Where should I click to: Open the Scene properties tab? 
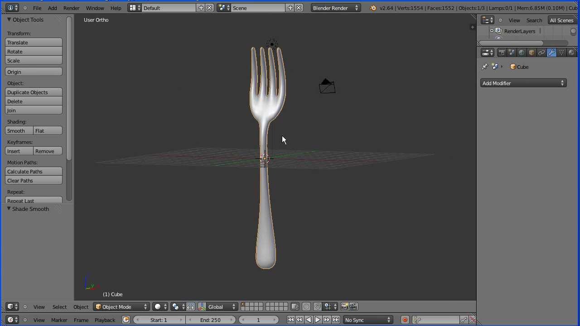pos(512,53)
